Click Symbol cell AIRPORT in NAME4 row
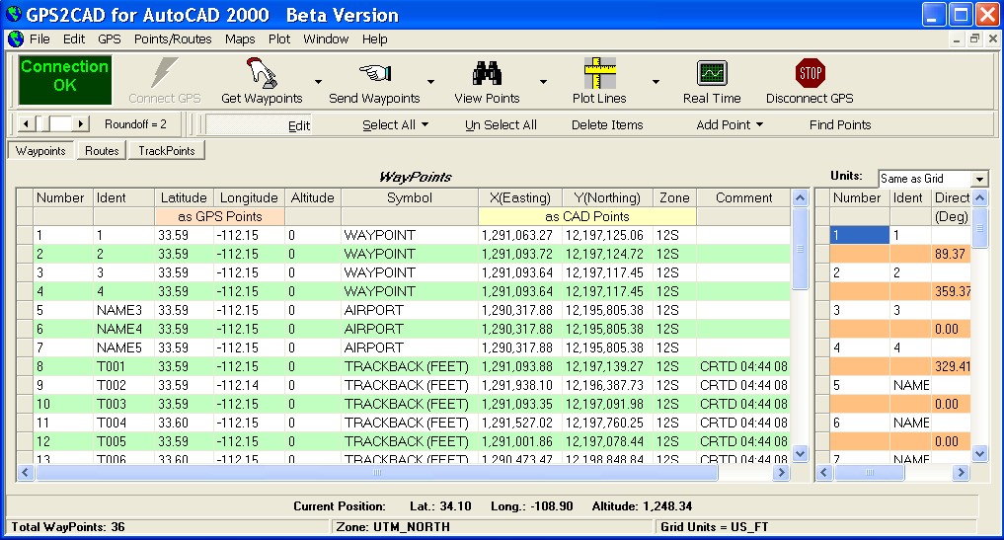Viewport: 1004px width, 540px height. pyautogui.click(x=409, y=329)
